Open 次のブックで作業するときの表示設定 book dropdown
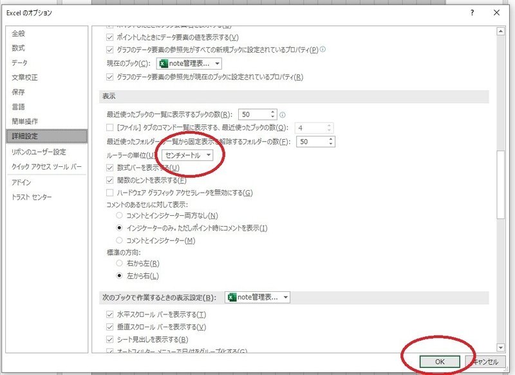This screenshot has height=375, width=515. click(x=257, y=298)
